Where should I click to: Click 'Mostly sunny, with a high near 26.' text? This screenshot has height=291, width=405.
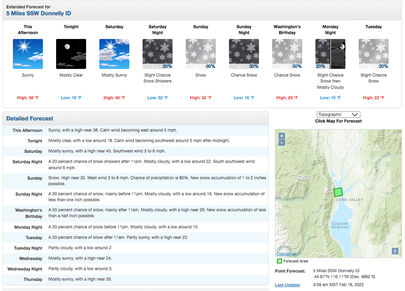tap(80, 279)
